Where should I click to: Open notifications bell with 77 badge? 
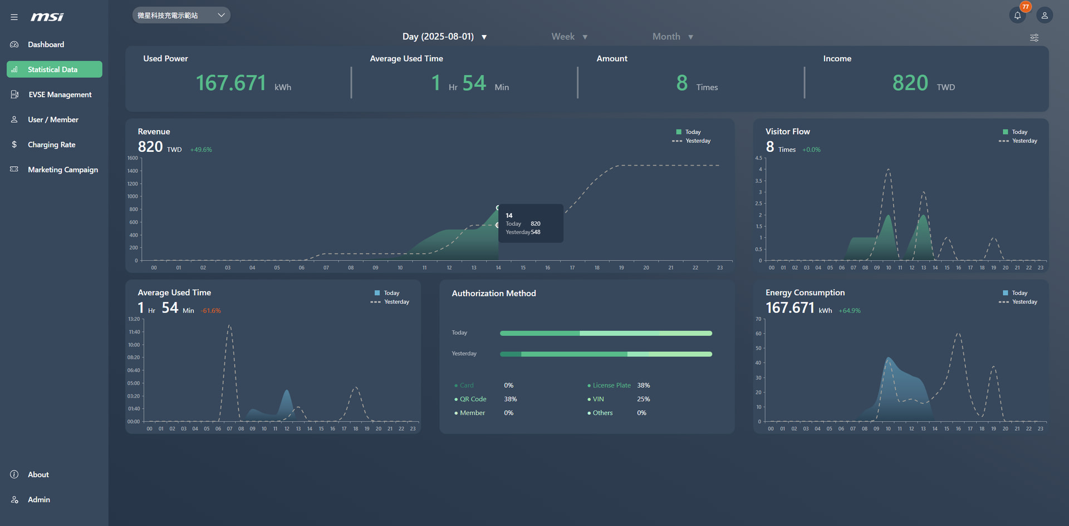(x=1018, y=15)
